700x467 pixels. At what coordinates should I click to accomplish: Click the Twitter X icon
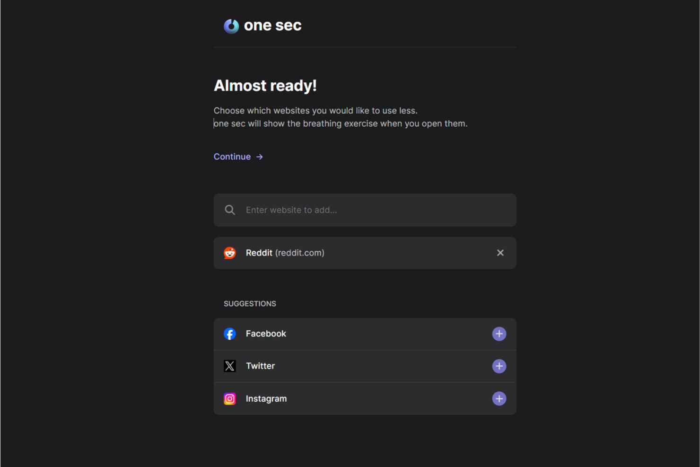[x=230, y=366]
